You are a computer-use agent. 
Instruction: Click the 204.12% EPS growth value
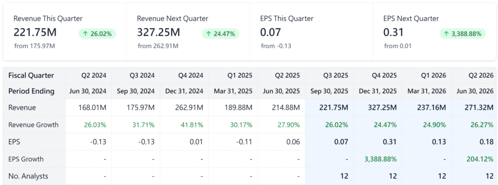tap(480, 159)
